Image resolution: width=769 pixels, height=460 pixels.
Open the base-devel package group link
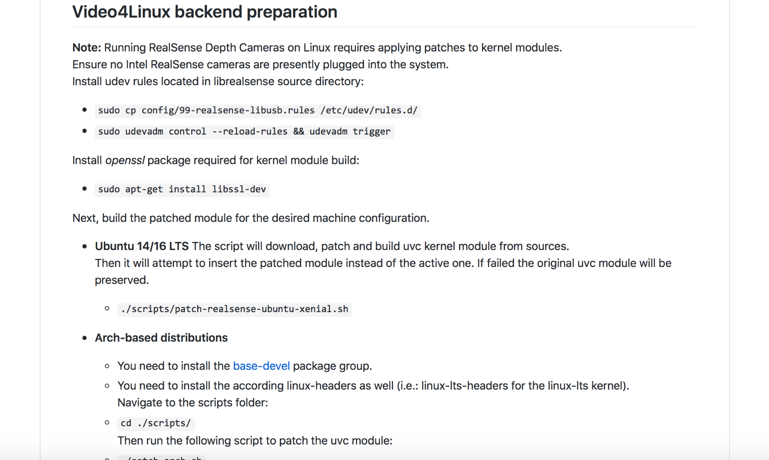point(261,366)
